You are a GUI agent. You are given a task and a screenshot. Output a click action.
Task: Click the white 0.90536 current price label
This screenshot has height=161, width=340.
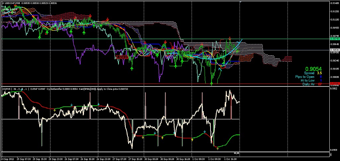[334, 50]
